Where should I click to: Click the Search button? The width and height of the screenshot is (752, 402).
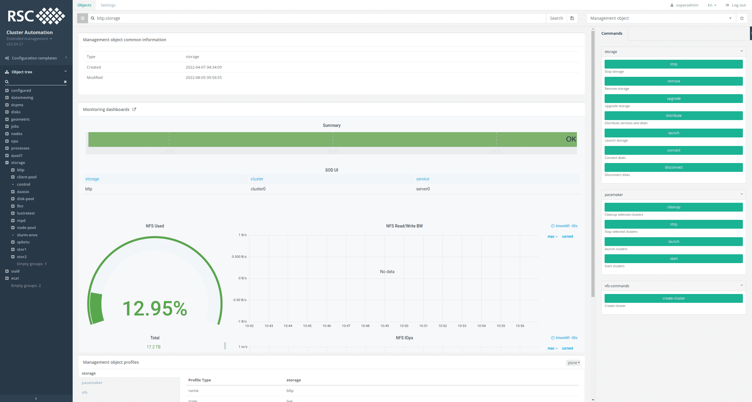tap(556, 18)
